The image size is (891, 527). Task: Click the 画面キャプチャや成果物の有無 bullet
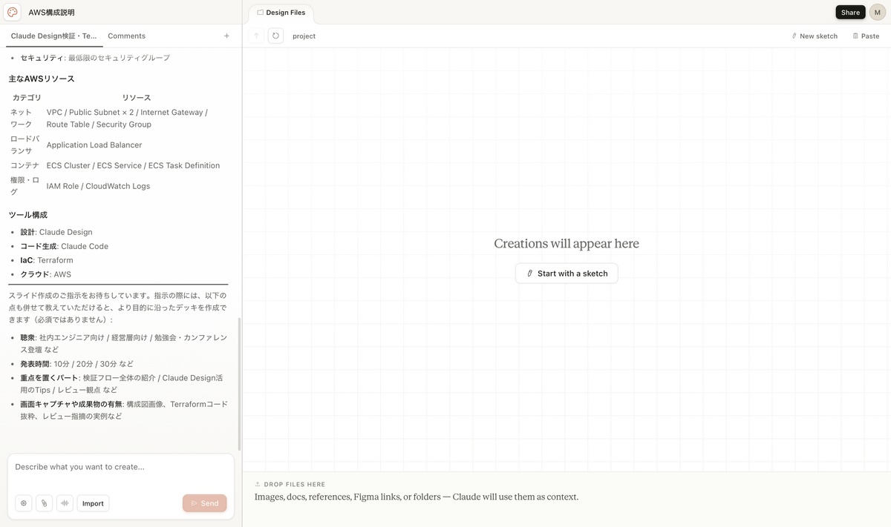[x=123, y=410]
